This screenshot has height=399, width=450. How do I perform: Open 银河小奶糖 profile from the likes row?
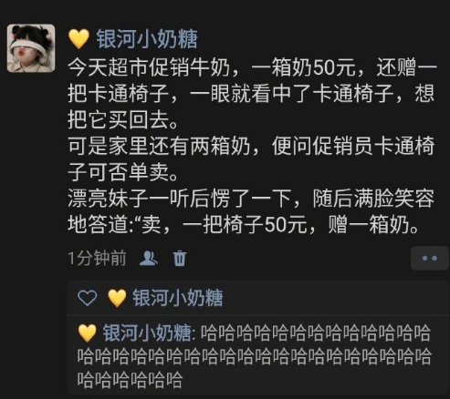[178, 298]
